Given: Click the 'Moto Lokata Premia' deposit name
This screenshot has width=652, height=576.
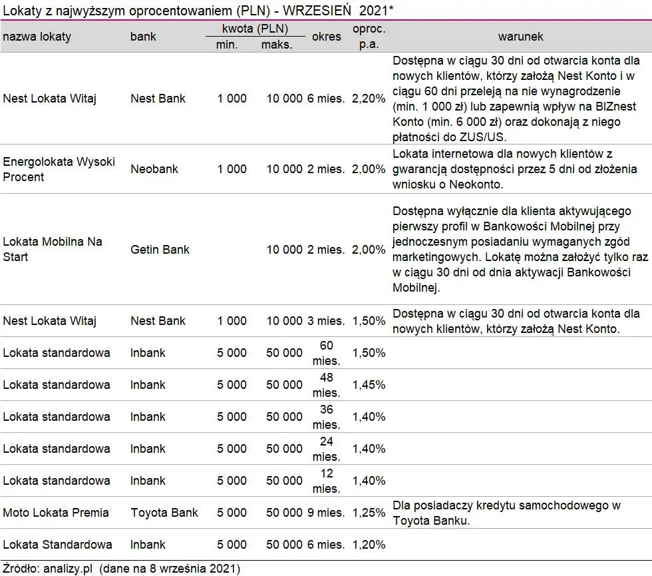Looking at the screenshot, I should coord(56,513).
